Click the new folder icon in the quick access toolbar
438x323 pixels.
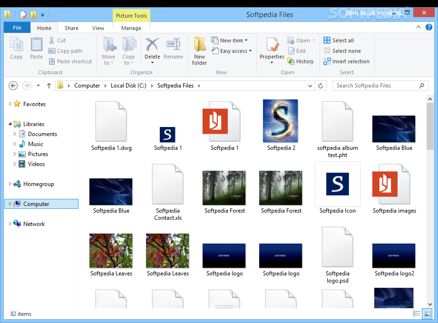point(33,14)
